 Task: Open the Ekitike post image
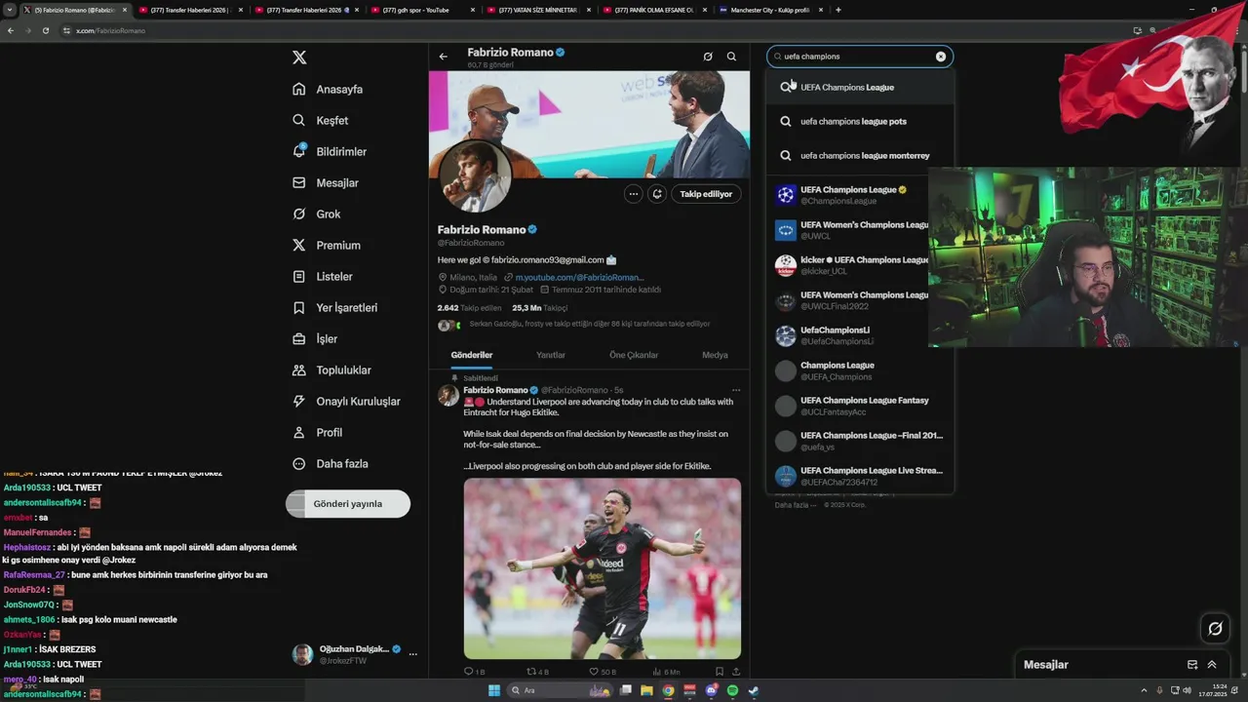click(602, 568)
